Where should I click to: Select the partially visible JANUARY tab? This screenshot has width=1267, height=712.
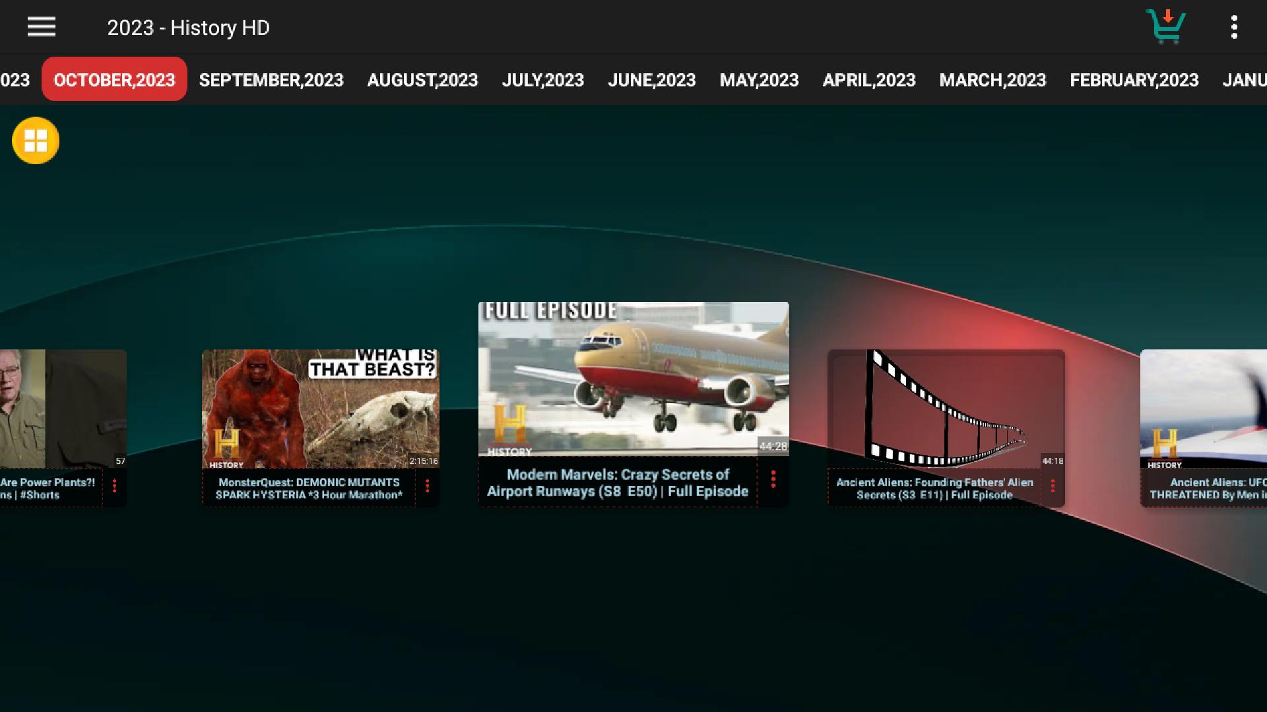(1244, 80)
